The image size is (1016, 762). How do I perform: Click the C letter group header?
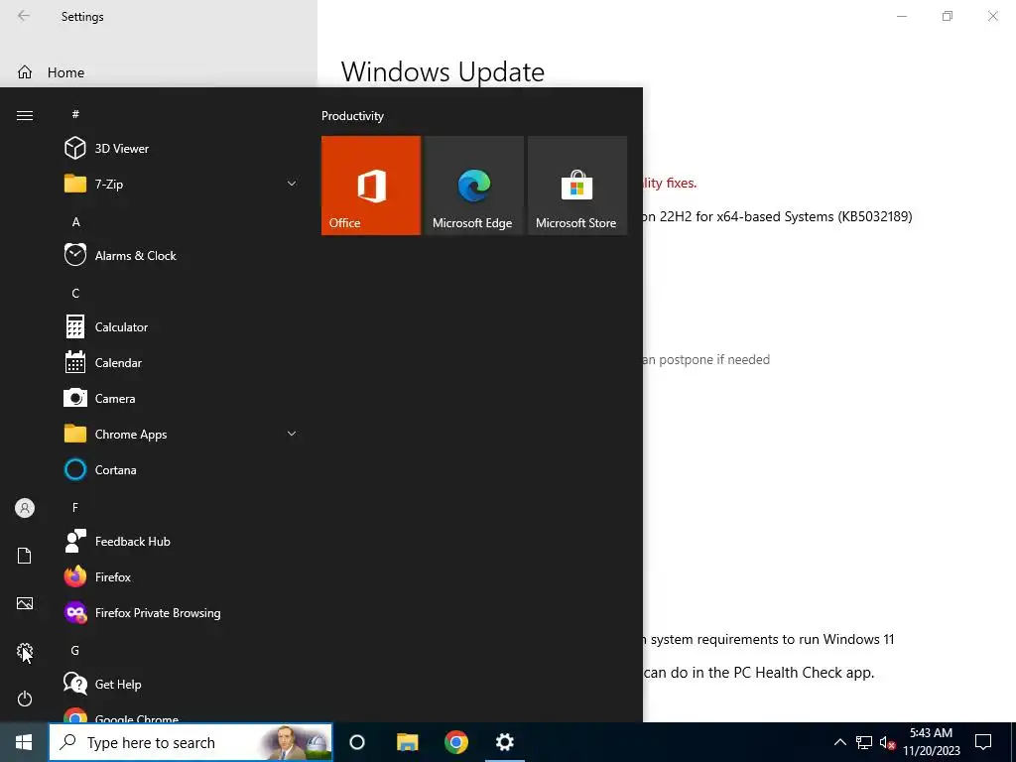[75, 293]
